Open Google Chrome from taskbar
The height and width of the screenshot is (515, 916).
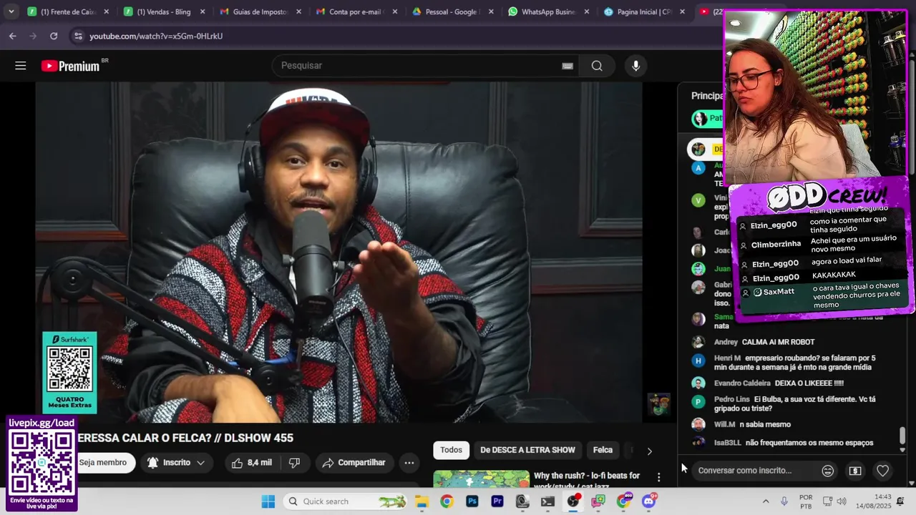point(447,501)
